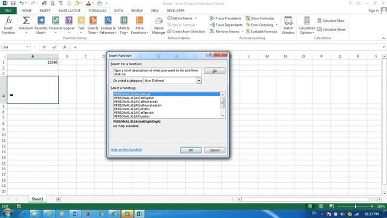The width and height of the screenshot is (387, 218).
Task: Open the AutoSum function menu
Action: point(26,25)
